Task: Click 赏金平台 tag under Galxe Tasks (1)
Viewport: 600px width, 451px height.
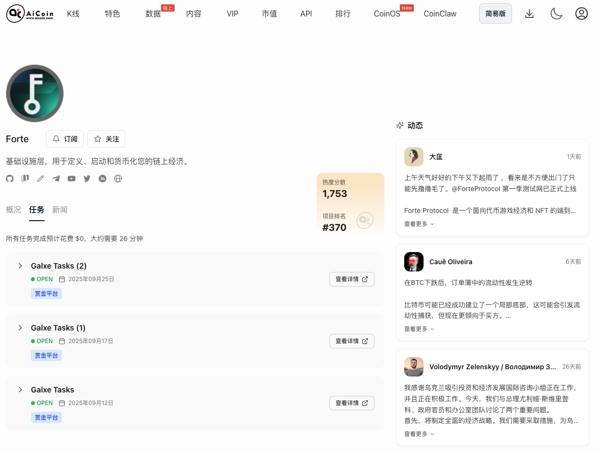Action: 46,356
